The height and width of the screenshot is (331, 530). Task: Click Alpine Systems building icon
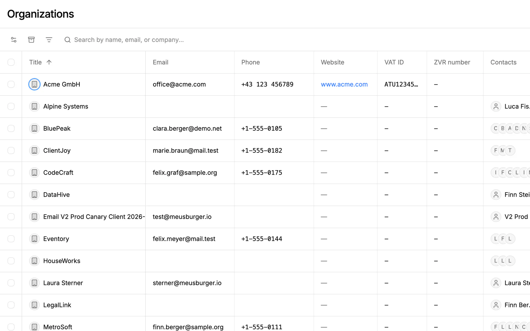pyautogui.click(x=35, y=106)
